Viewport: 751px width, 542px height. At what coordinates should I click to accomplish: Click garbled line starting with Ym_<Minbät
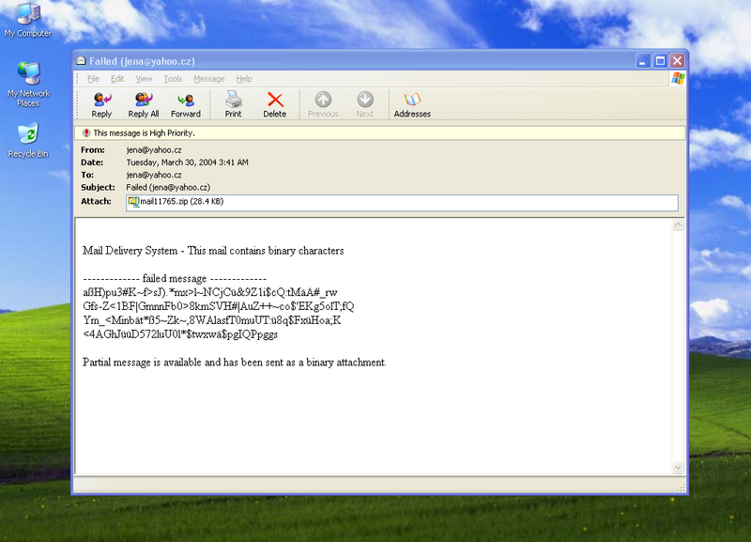pyautogui.click(x=212, y=320)
